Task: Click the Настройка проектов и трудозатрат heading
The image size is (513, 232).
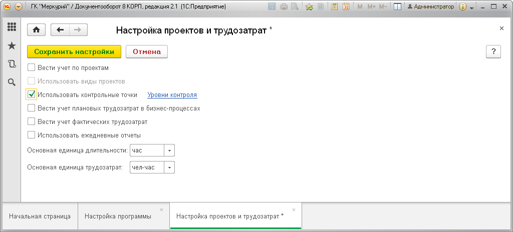Action: click(194, 30)
